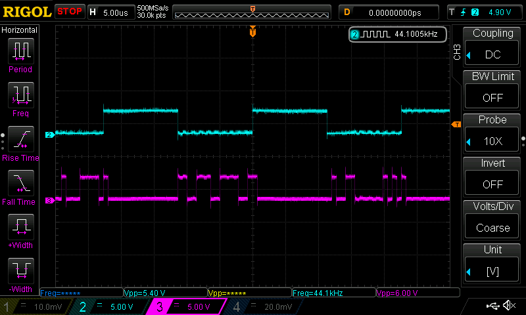Click the Vpp=5.40 V measurement

click(166, 293)
